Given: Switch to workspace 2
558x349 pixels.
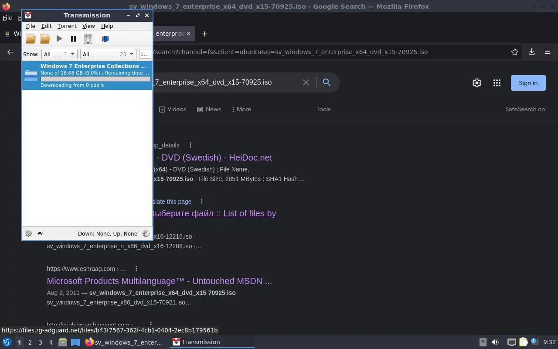Looking at the screenshot, I should coord(30,342).
